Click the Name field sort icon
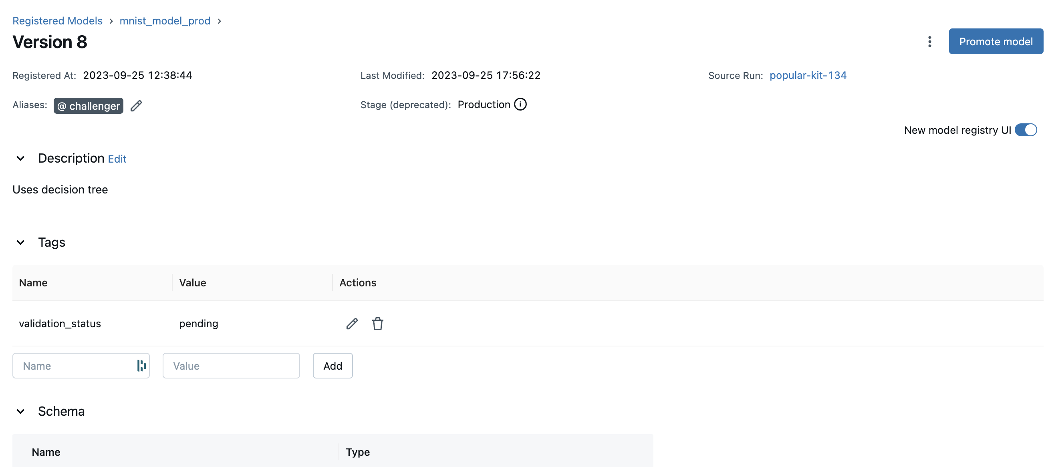 (x=139, y=365)
